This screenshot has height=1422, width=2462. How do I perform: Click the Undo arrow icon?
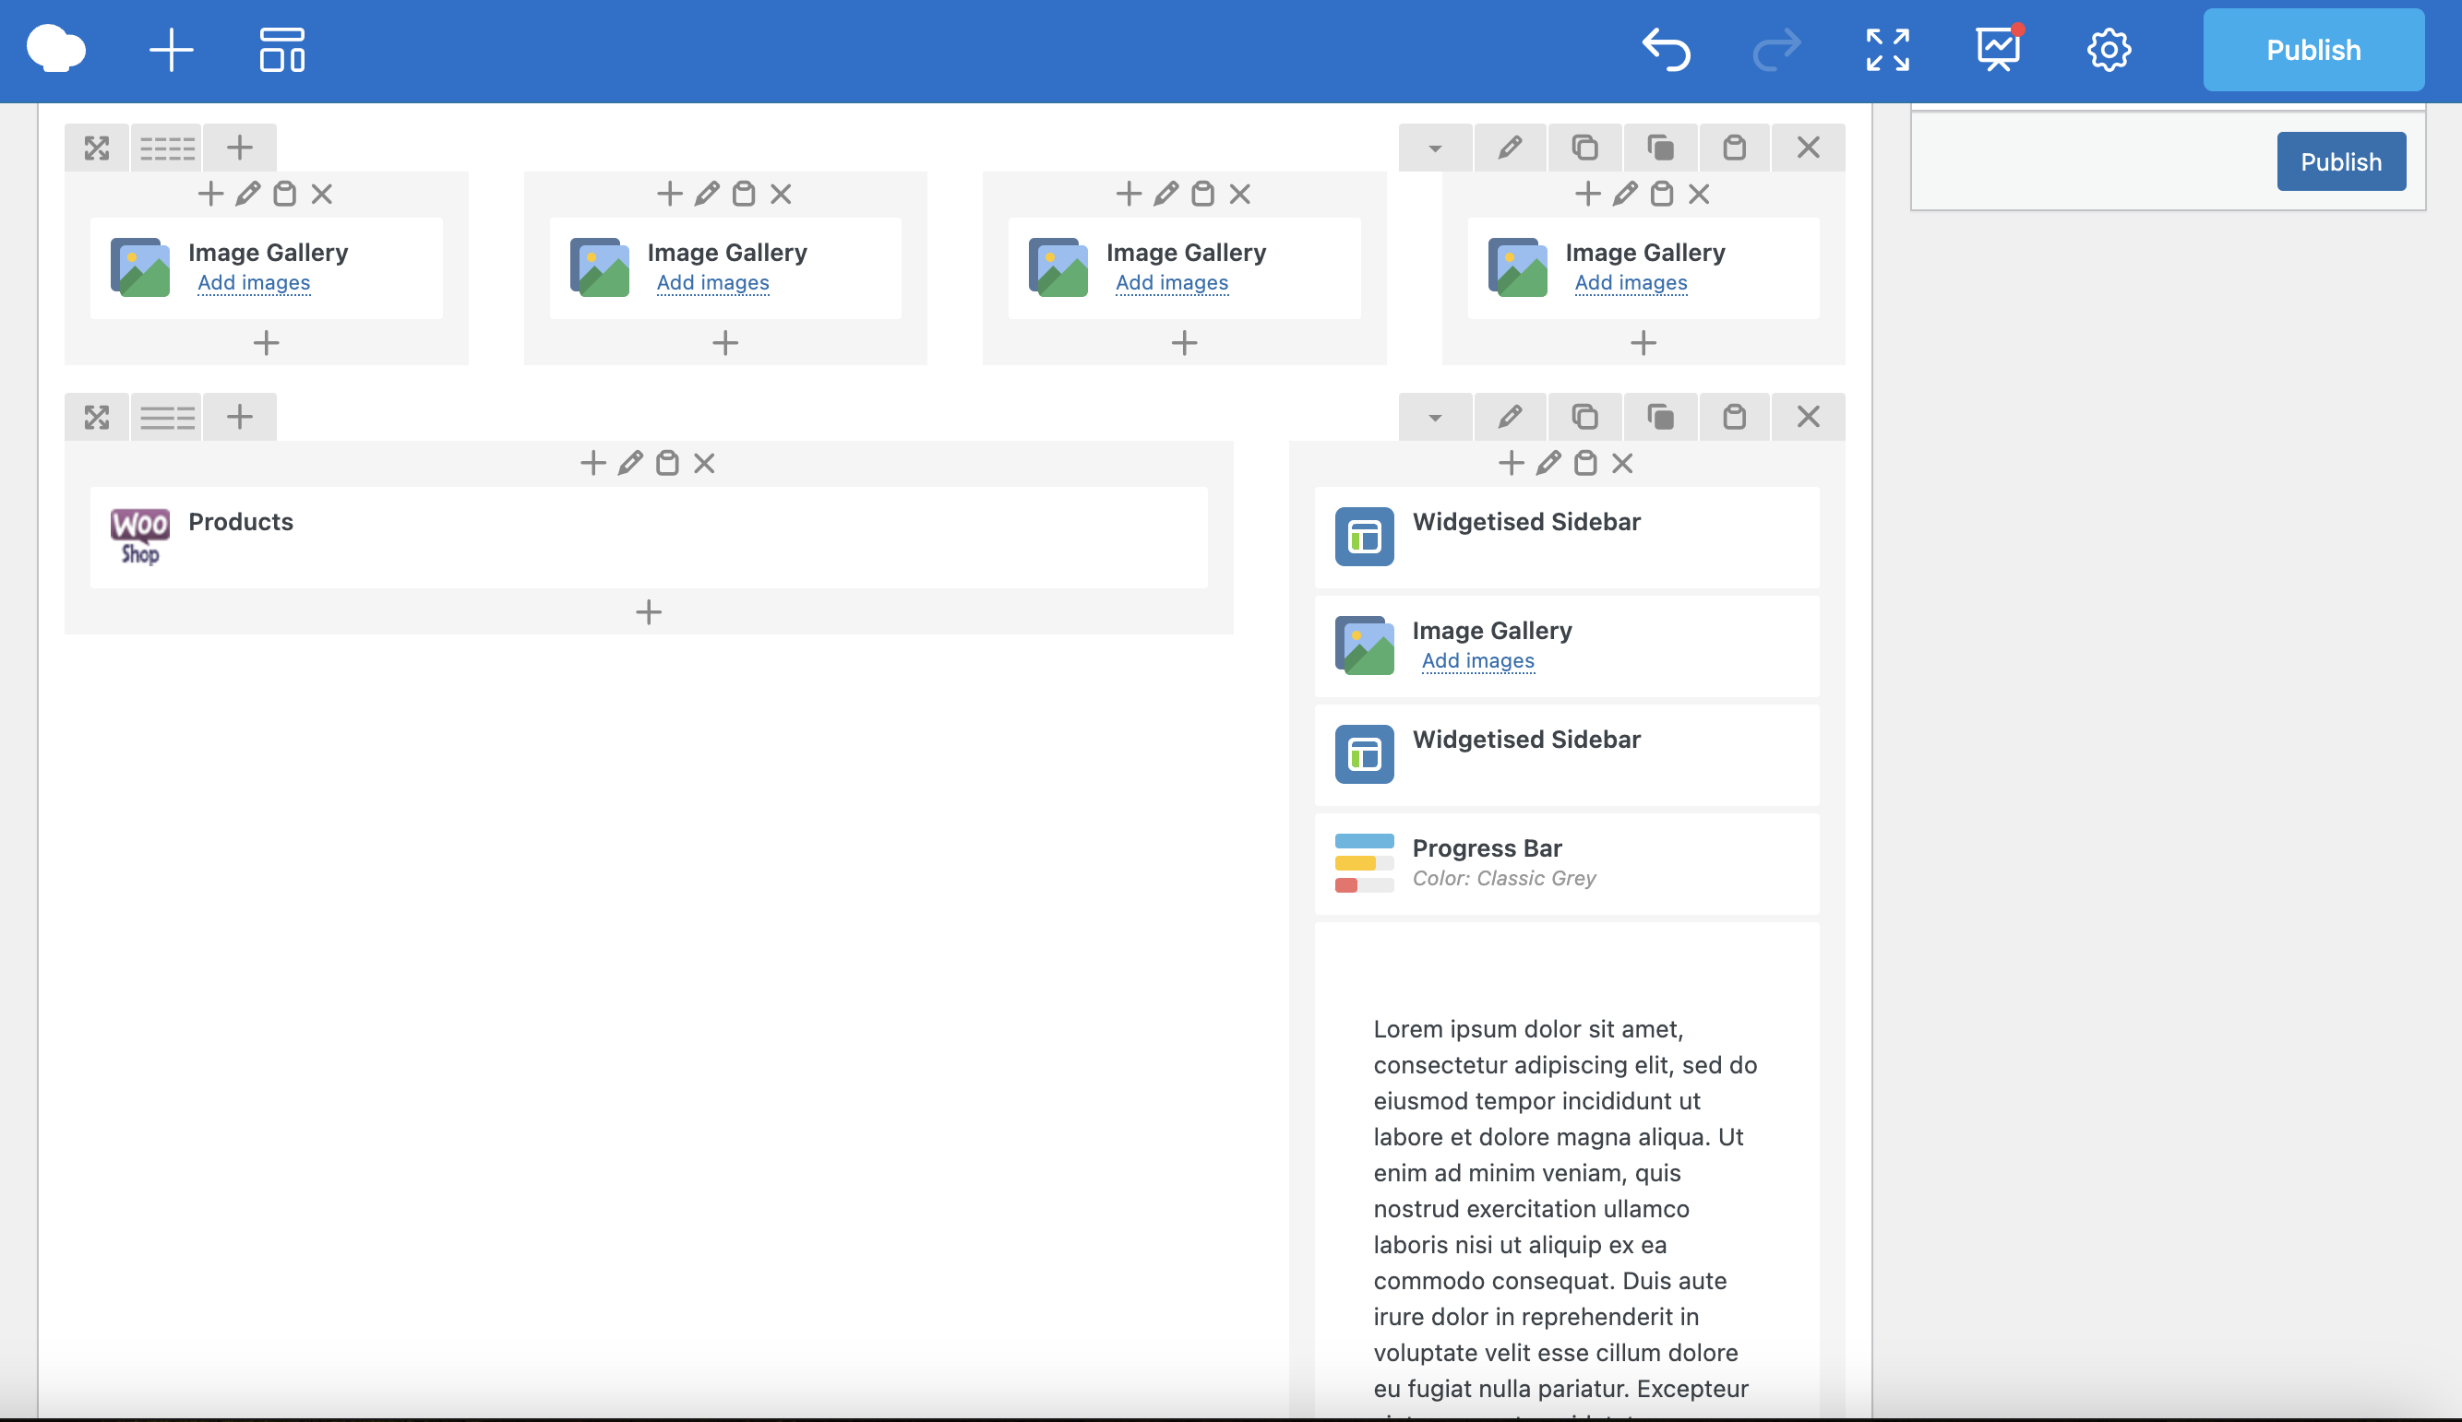(x=1666, y=49)
